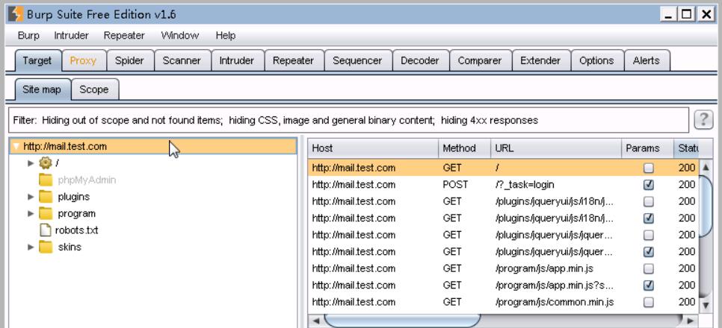This screenshot has height=328, width=722.
Task: Switch to the Proxy tab
Action: [84, 60]
